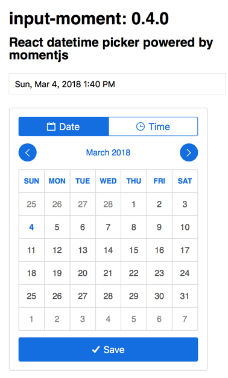Switch to the Date tab

pos(63,126)
